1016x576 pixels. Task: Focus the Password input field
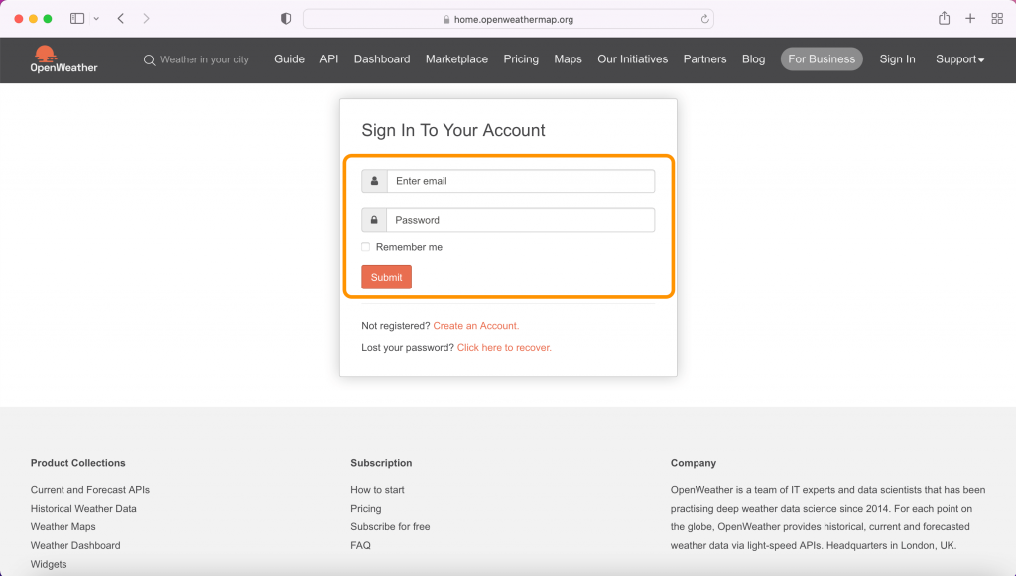point(520,220)
